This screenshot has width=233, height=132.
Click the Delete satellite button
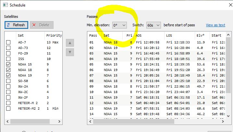(42, 25)
